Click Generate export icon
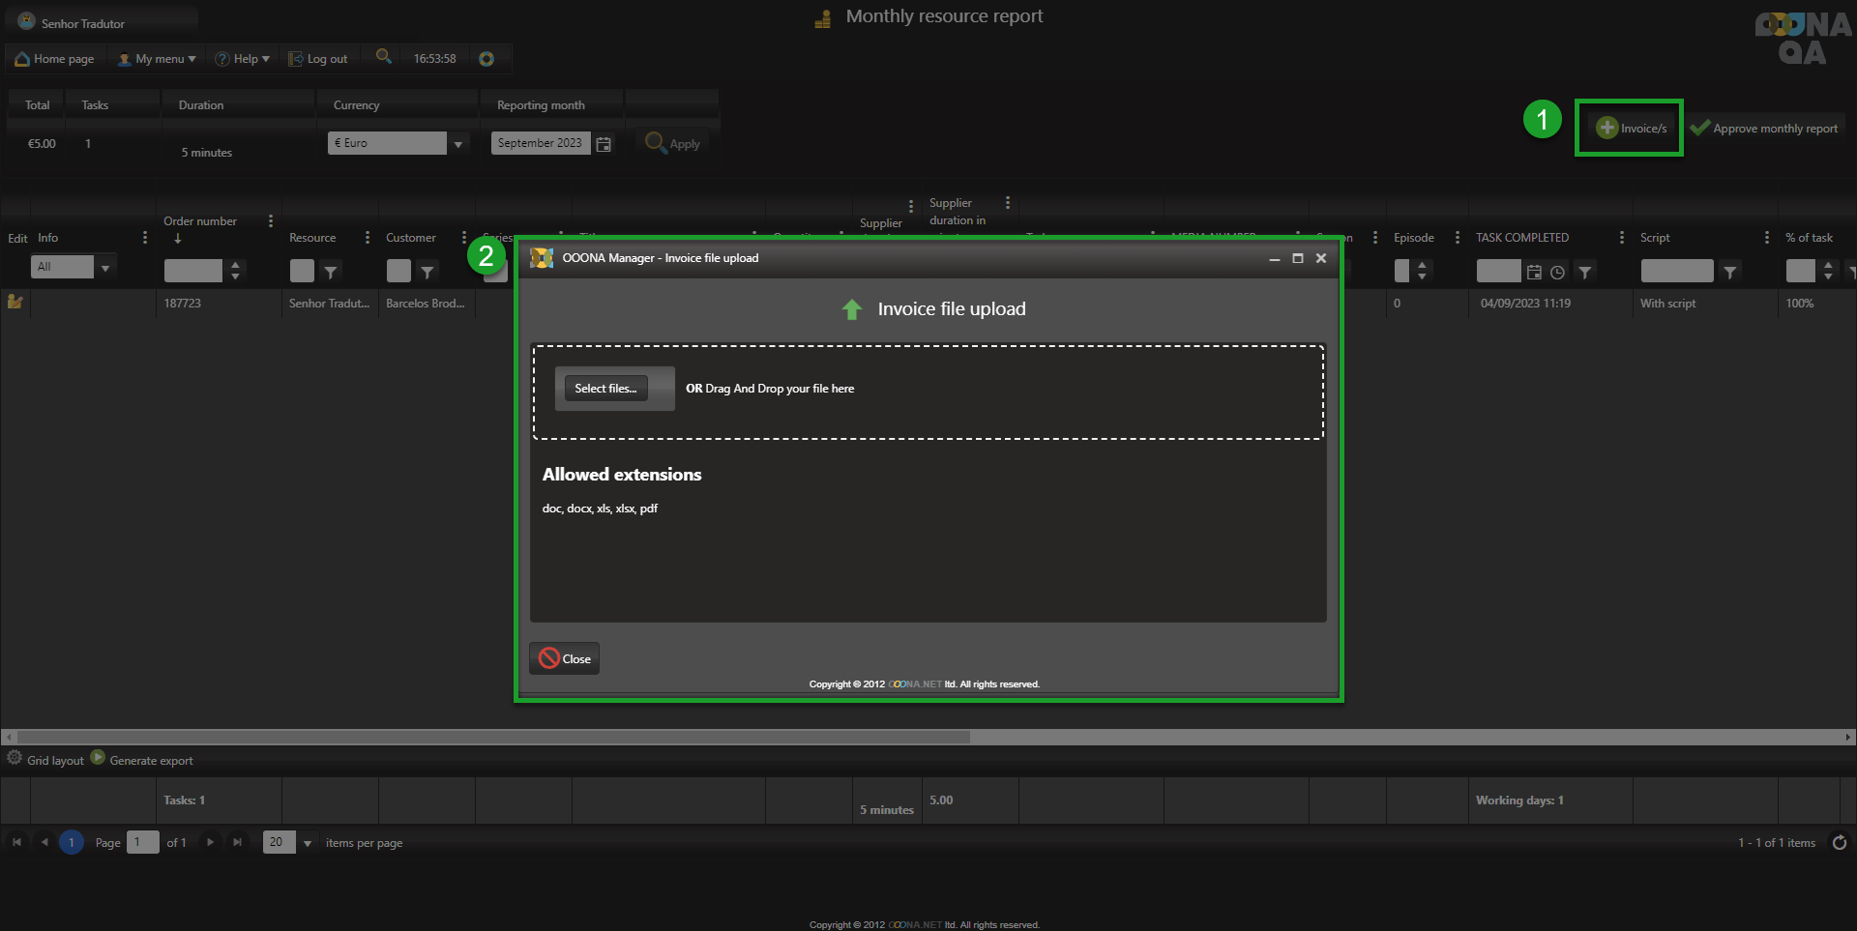Viewport: 1857px width, 931px height. (x=98, y=759)
